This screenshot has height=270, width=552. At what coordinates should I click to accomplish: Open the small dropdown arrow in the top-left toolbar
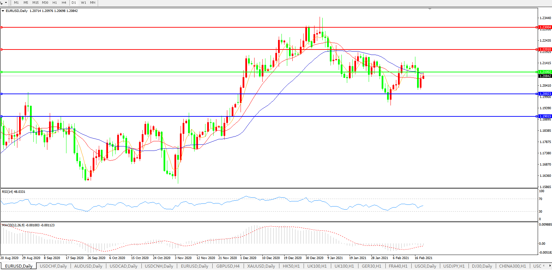click(6, 3)
